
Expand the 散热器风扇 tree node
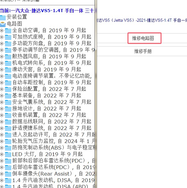pos(2,56)
